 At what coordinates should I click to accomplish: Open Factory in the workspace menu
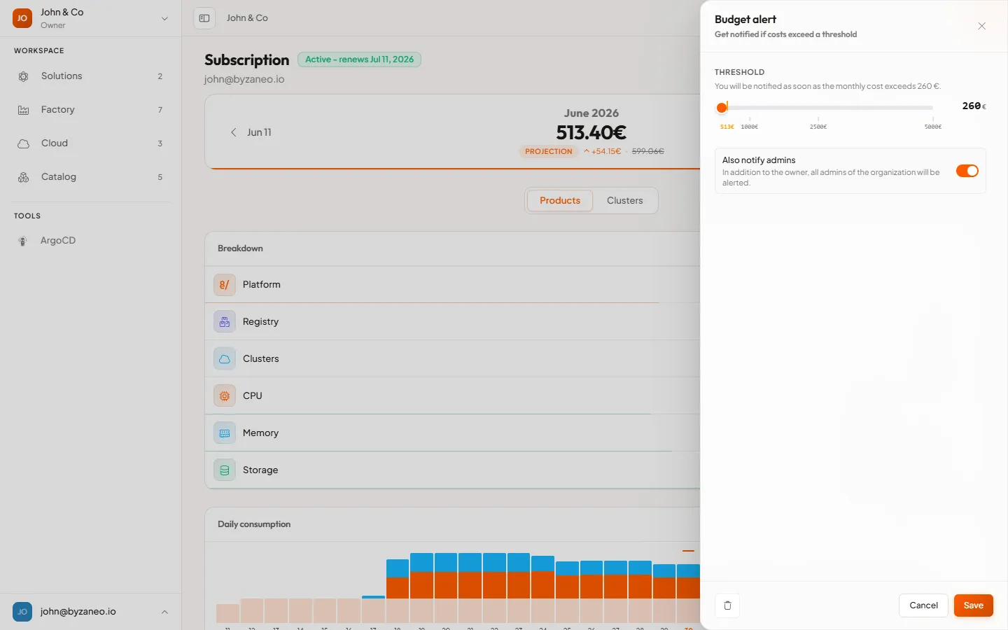[91, 110]
